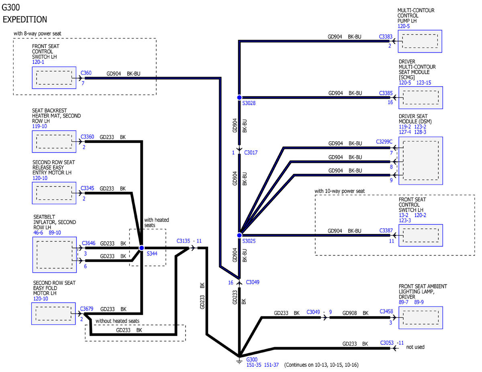Follow page reference 127-4

point(405,132)
